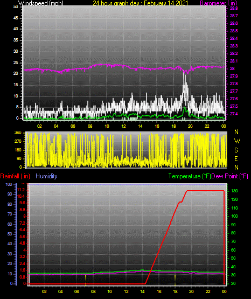Click the "E" compass direction label

236,158
